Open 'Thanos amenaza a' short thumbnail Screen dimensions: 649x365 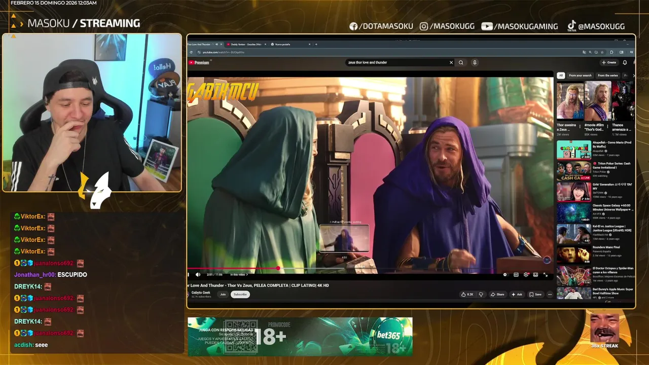coord(624,100)
